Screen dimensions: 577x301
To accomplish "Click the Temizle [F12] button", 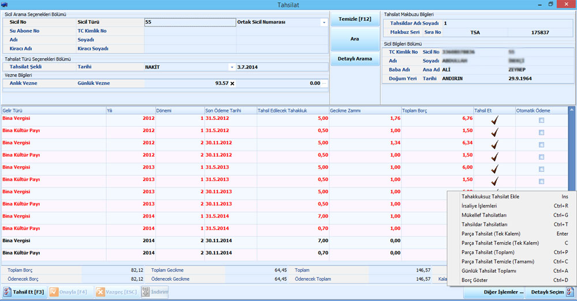I will click(x=355, y=19).
